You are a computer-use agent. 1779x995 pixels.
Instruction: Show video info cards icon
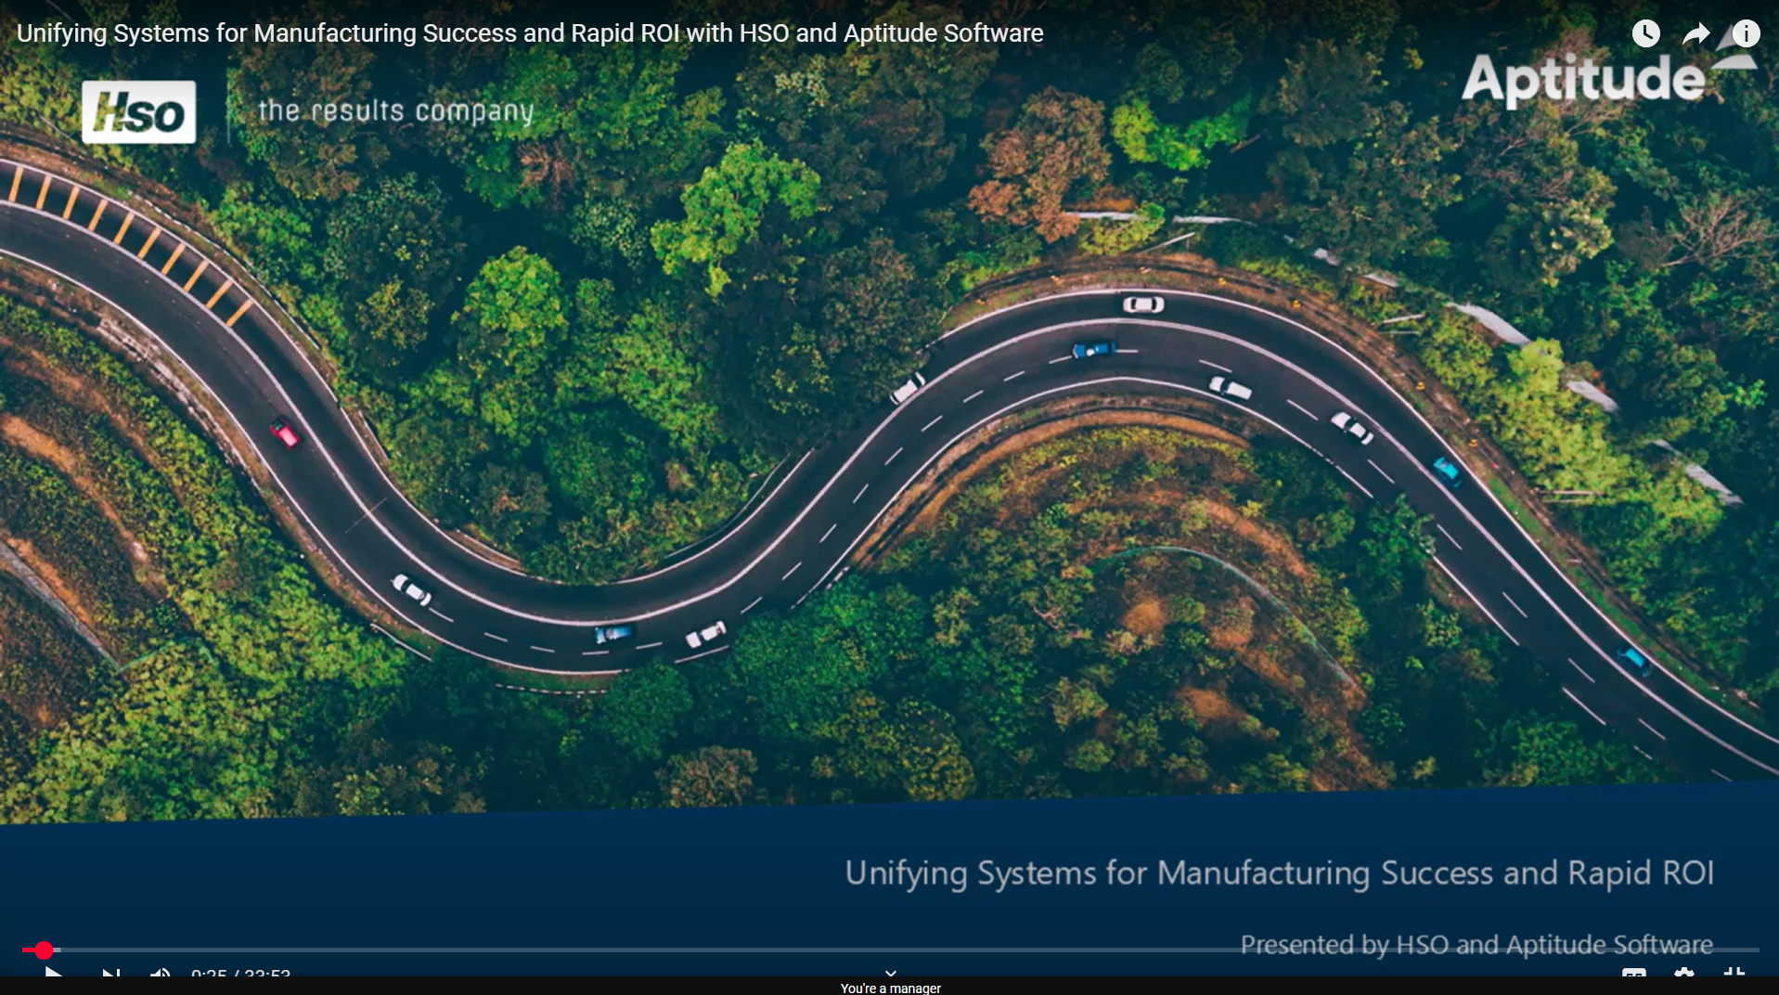point(1746,34)
